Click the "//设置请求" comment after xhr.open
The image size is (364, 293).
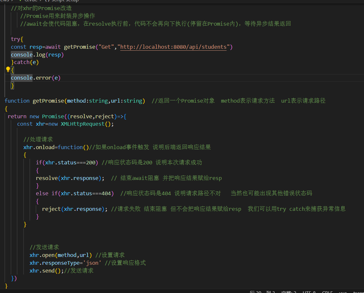point(110,255)
